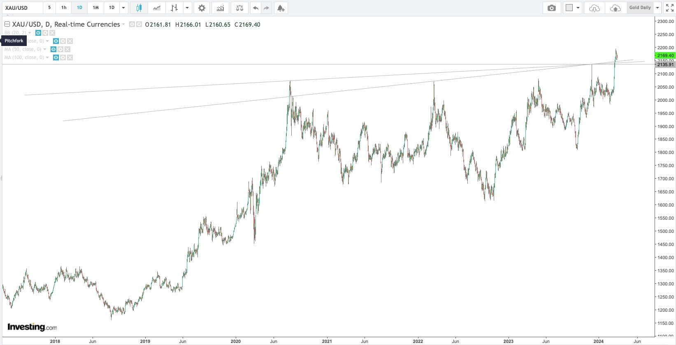Image resolution: width=676 pixels, height=345 pixels.
Task: Click the O2161.81 open value
Action: click(x=158, y=25)
